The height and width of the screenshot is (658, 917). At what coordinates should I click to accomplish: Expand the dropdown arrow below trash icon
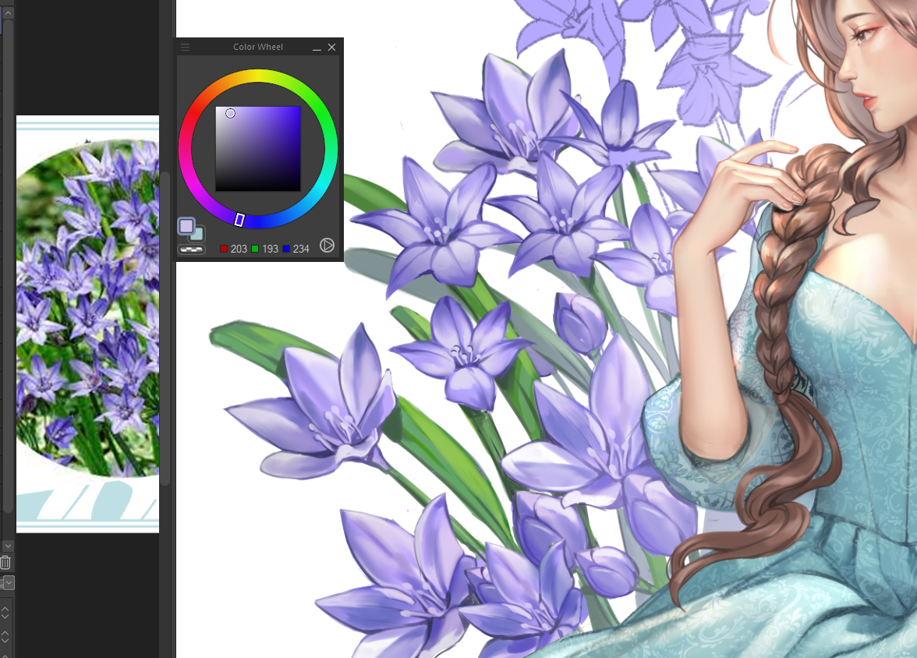point(9,582)
